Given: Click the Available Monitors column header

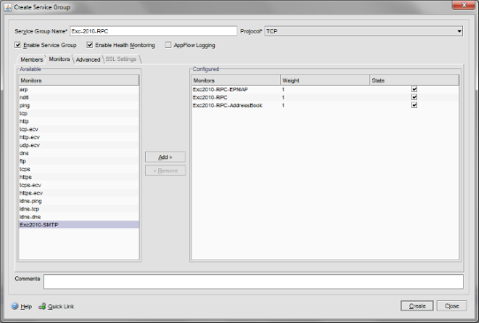Looking at the screenshot, I should coord(79,81).
